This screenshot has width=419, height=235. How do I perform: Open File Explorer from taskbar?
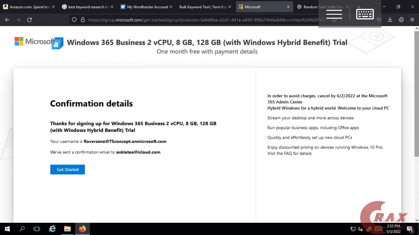[67, 229]
